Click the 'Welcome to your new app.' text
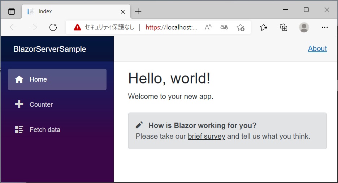Viewport: 338px width, 183px height. point(170,96)
